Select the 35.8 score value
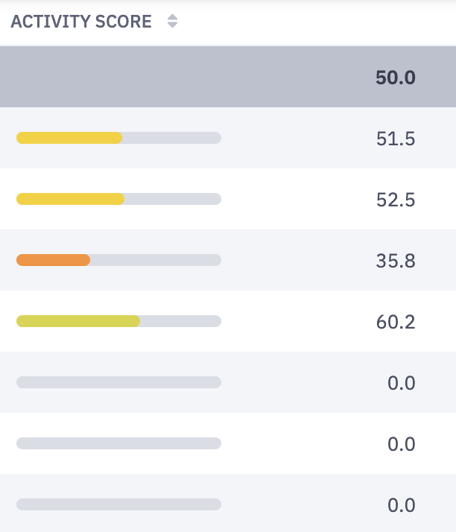 pos(396,261)
